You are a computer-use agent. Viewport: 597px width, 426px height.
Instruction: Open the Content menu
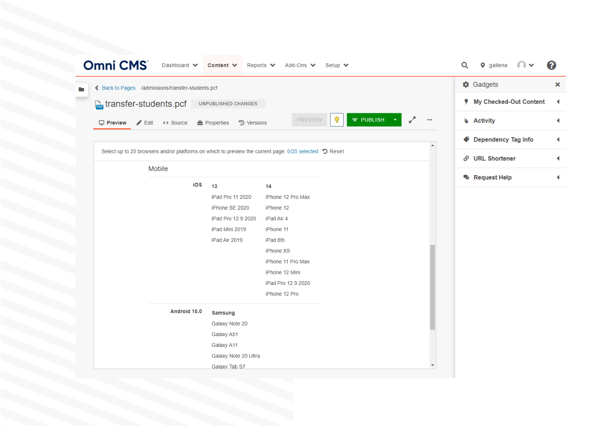[x=222, y=65]
